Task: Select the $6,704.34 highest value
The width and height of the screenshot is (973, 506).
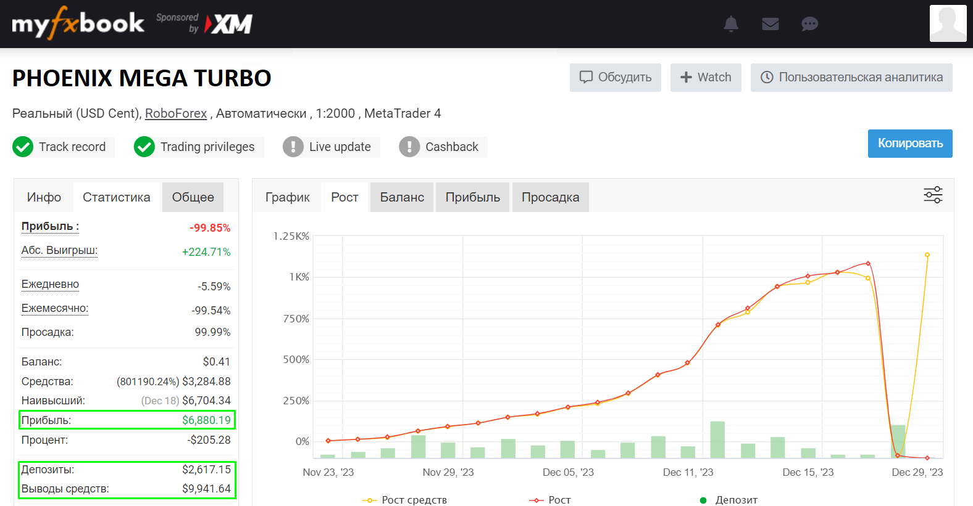Action: point(206,401)
